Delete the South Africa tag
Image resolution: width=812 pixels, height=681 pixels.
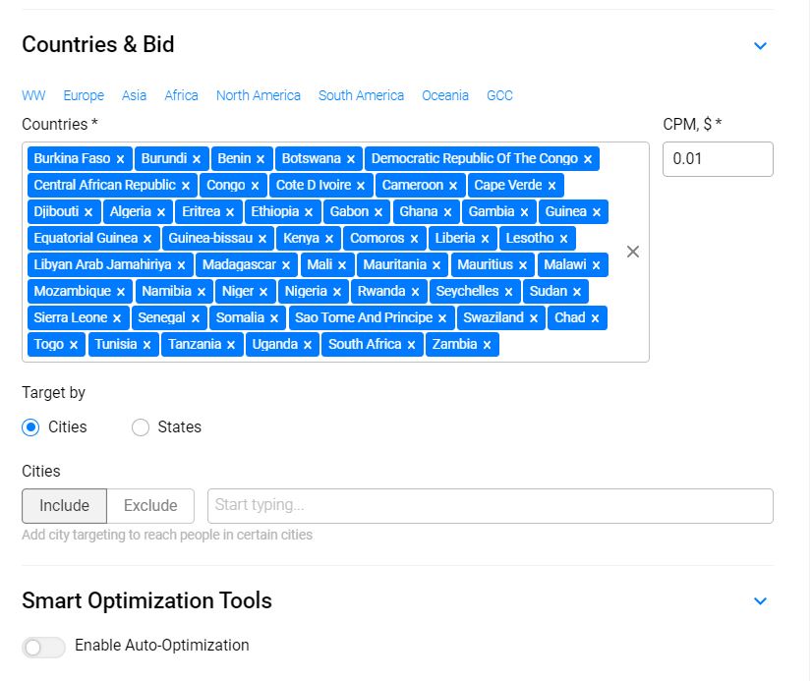(x=411, y=345)
